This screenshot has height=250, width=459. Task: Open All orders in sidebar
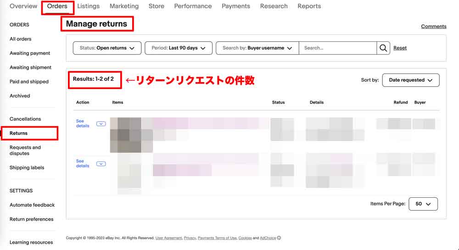pyautogui.click(x=21, y=39)
